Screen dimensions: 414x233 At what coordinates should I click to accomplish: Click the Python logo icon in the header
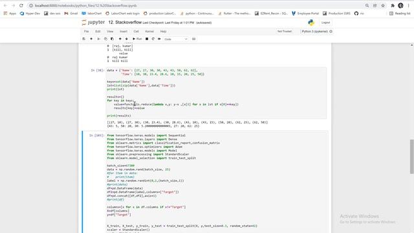tap(311, 23)
